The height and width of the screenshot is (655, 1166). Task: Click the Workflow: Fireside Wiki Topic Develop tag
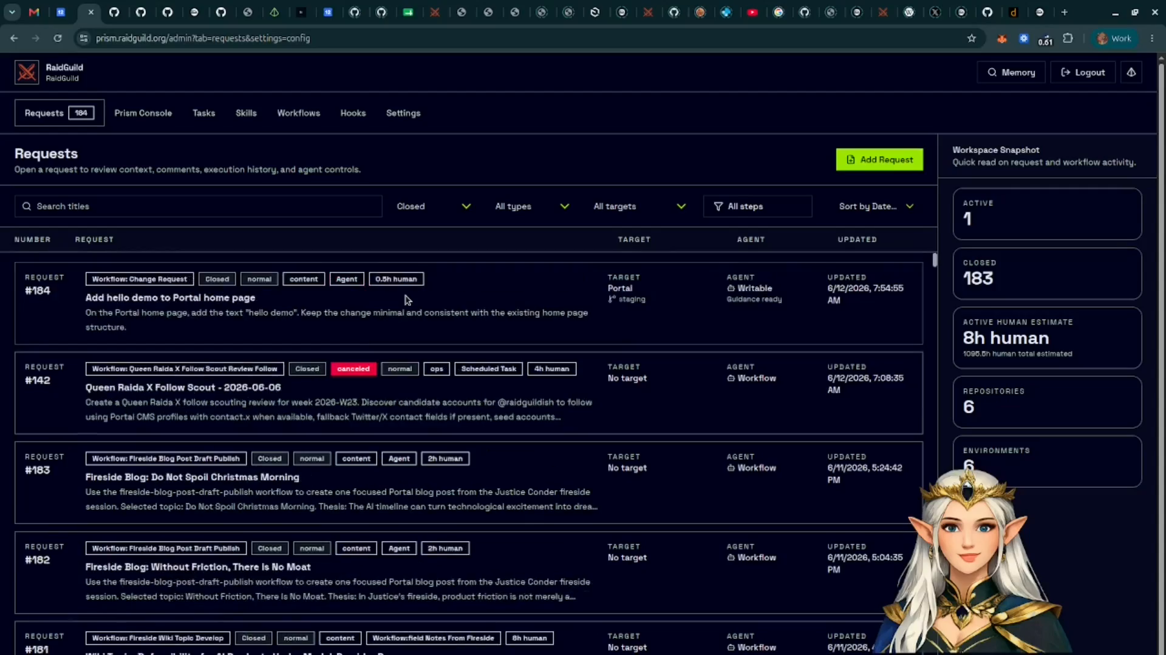tap(158, 638)
